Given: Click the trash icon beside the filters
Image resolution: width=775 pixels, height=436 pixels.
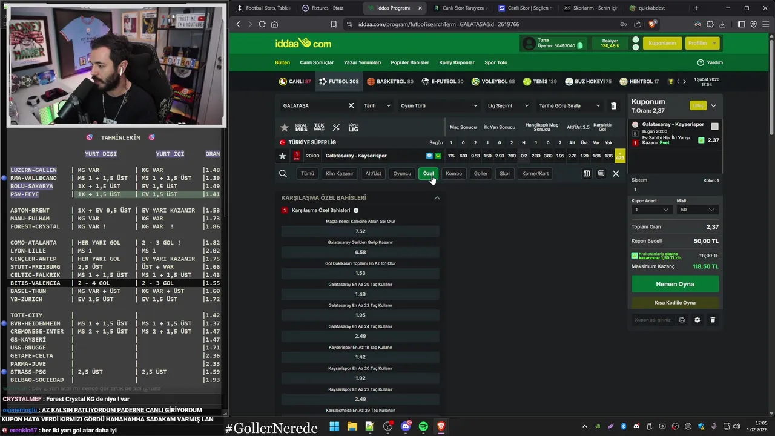Looking at the screenshot, I should point(613,105).
